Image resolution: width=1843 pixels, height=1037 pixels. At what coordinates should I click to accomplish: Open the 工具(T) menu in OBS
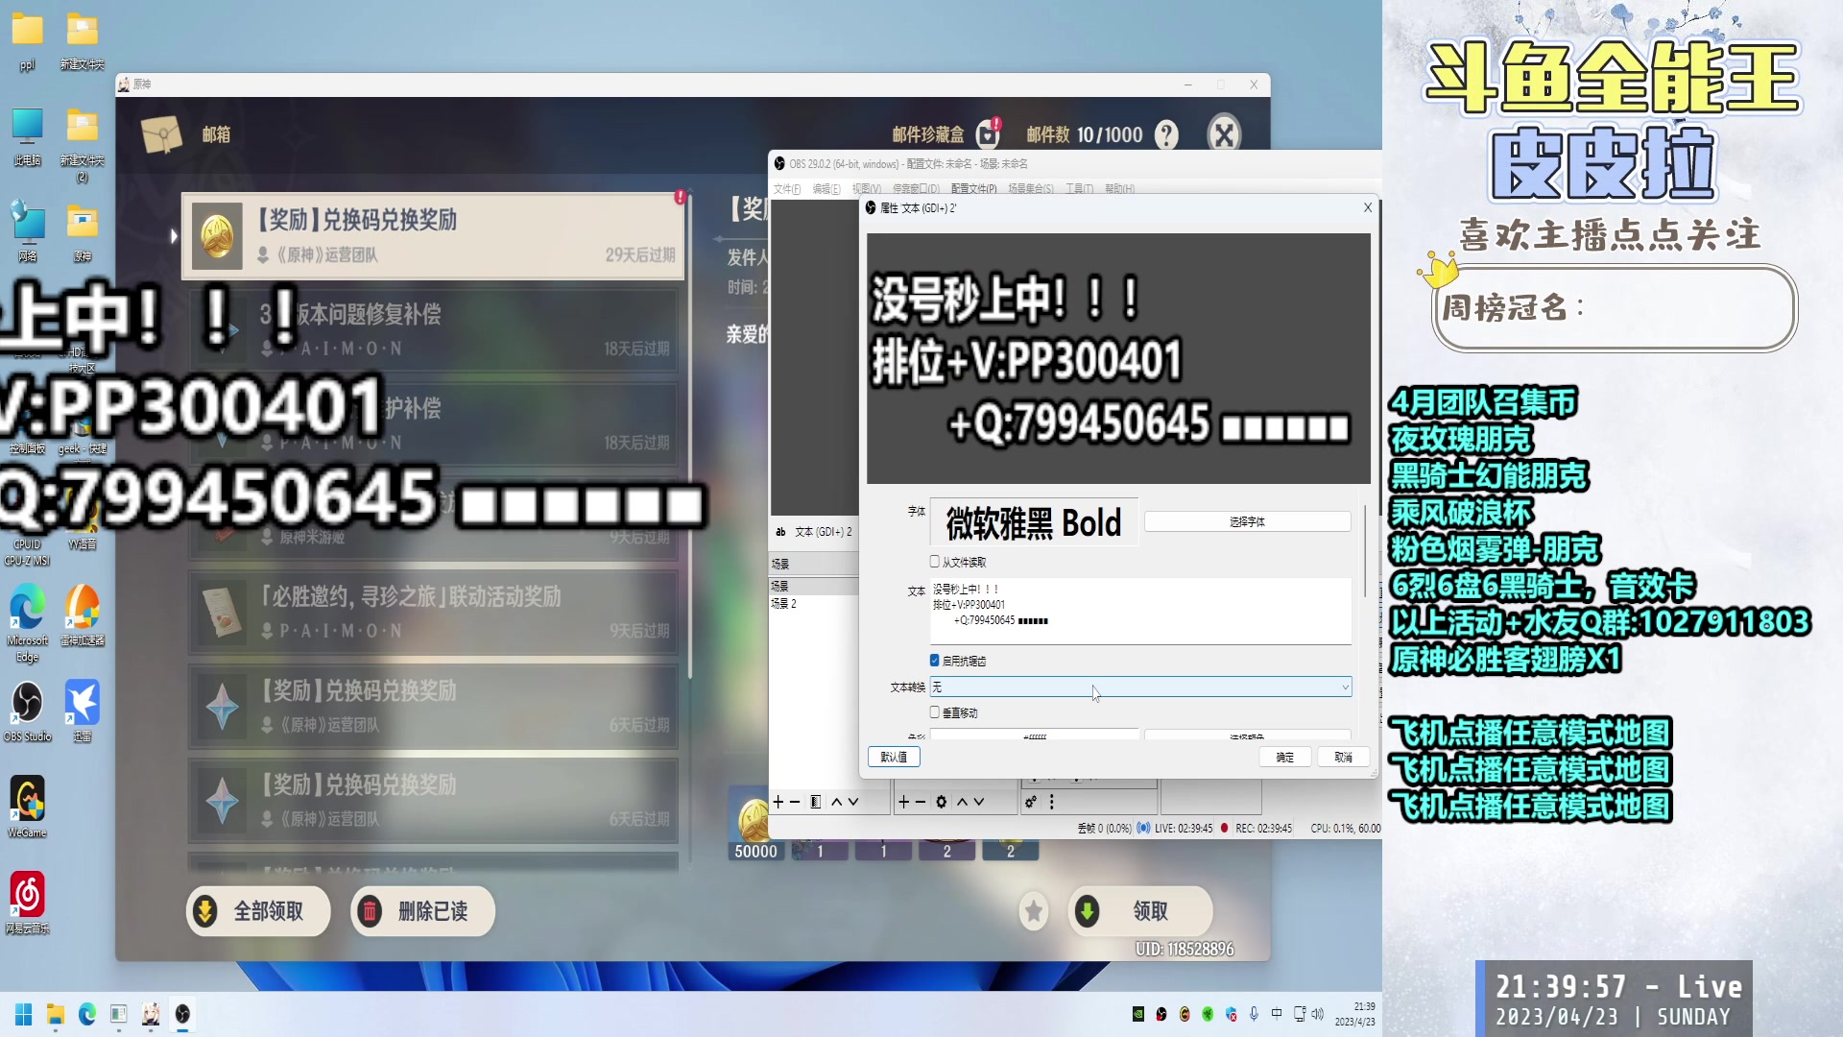[1078, 188]
